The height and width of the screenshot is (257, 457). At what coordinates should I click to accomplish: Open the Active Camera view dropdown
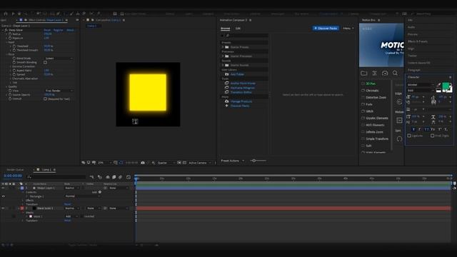(199, 163)
